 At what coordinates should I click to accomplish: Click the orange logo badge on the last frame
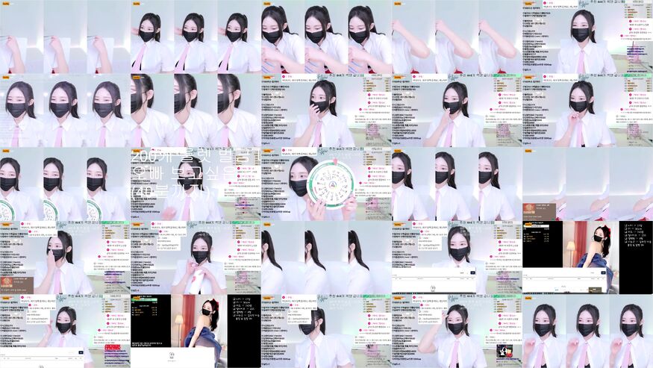tap(528, 298)
